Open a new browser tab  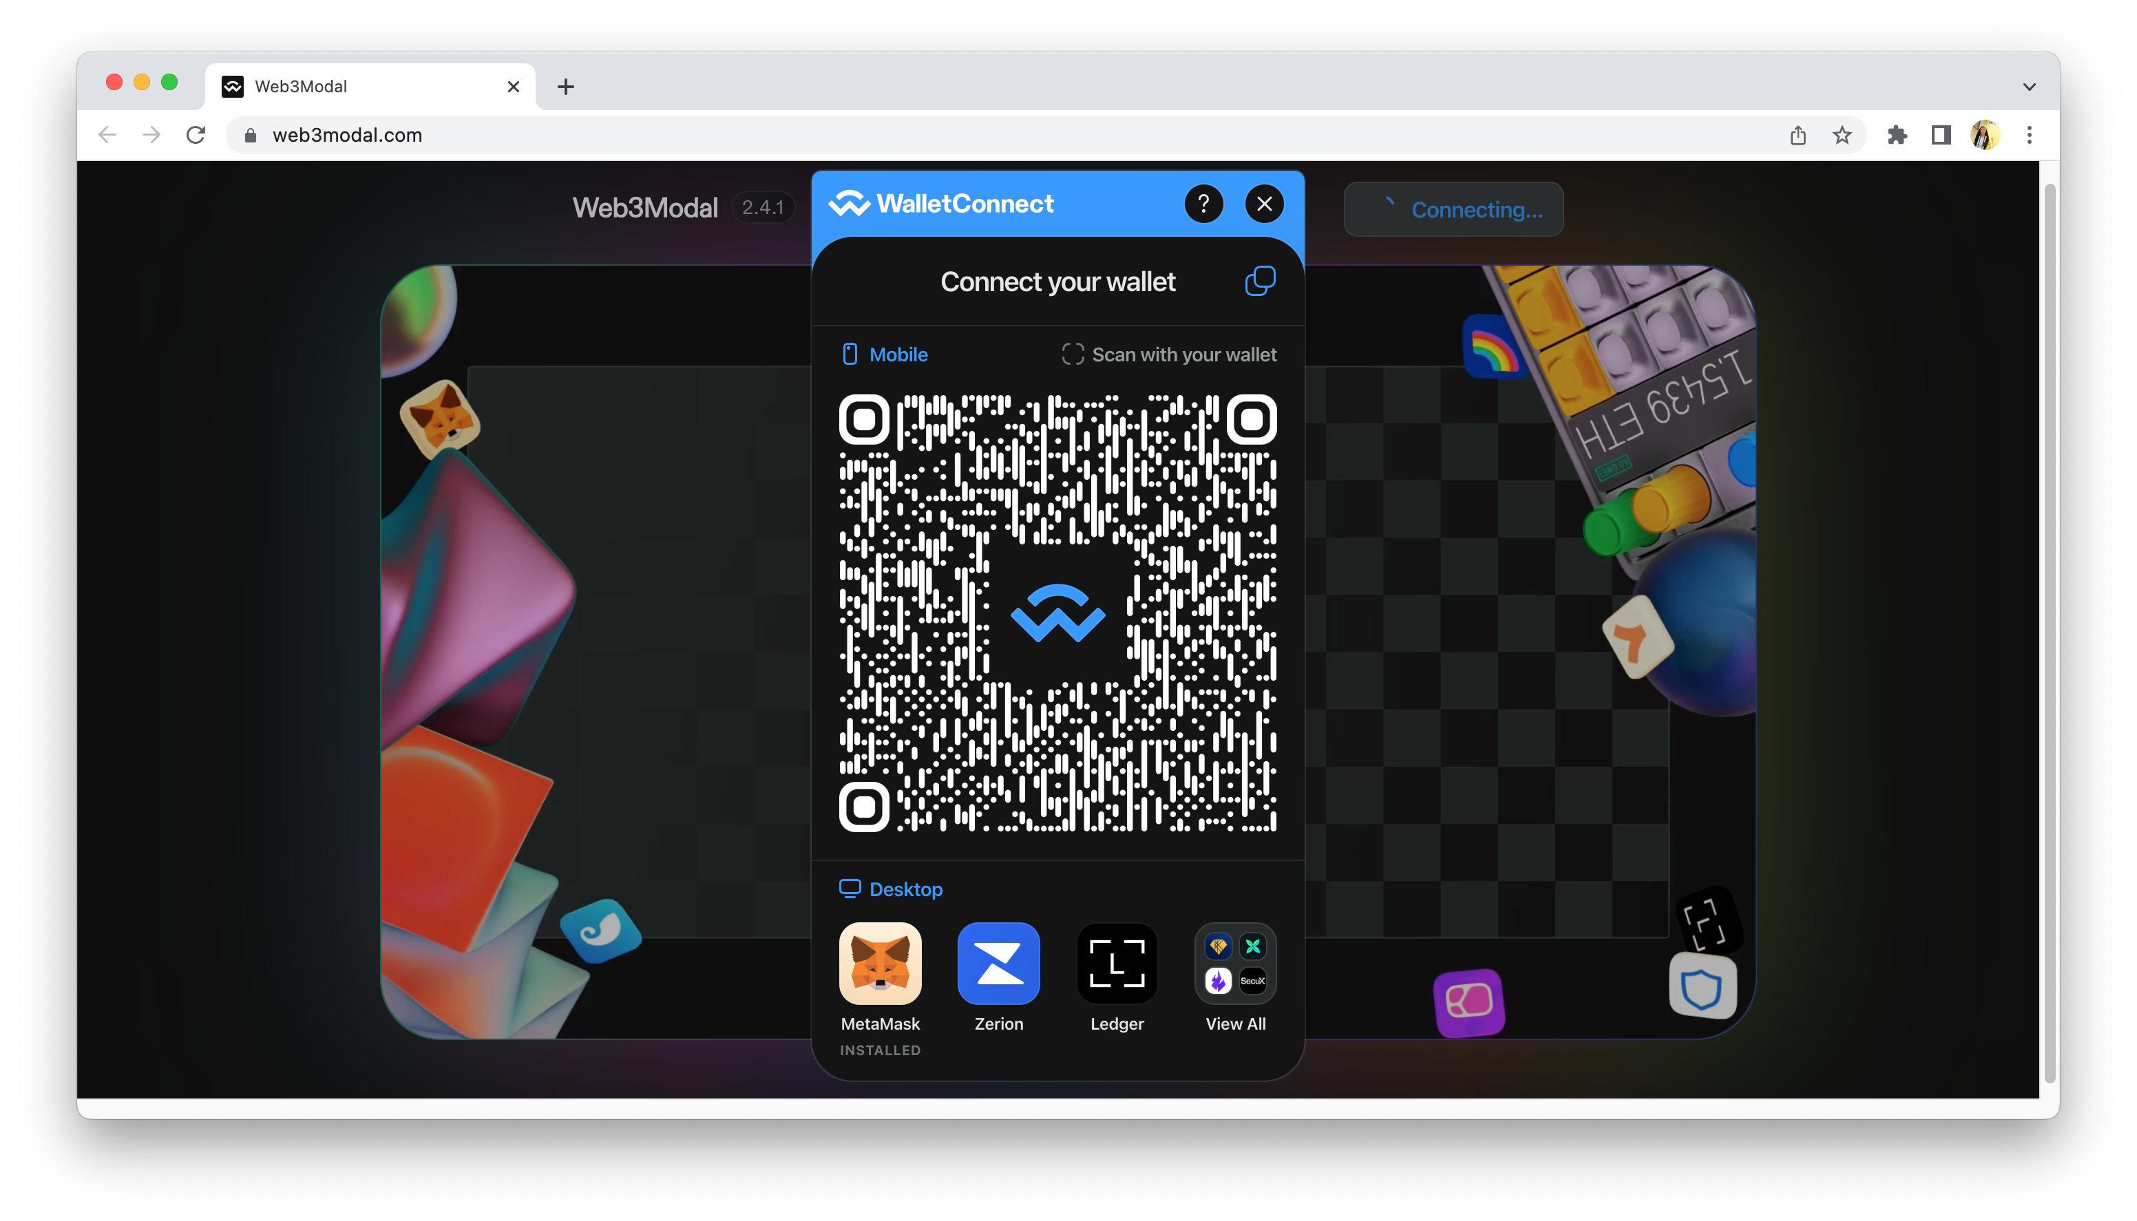pos(565,86)
